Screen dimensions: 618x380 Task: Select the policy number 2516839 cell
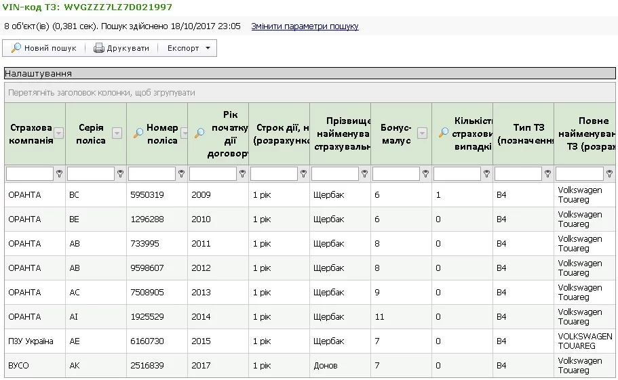point(147,366)
